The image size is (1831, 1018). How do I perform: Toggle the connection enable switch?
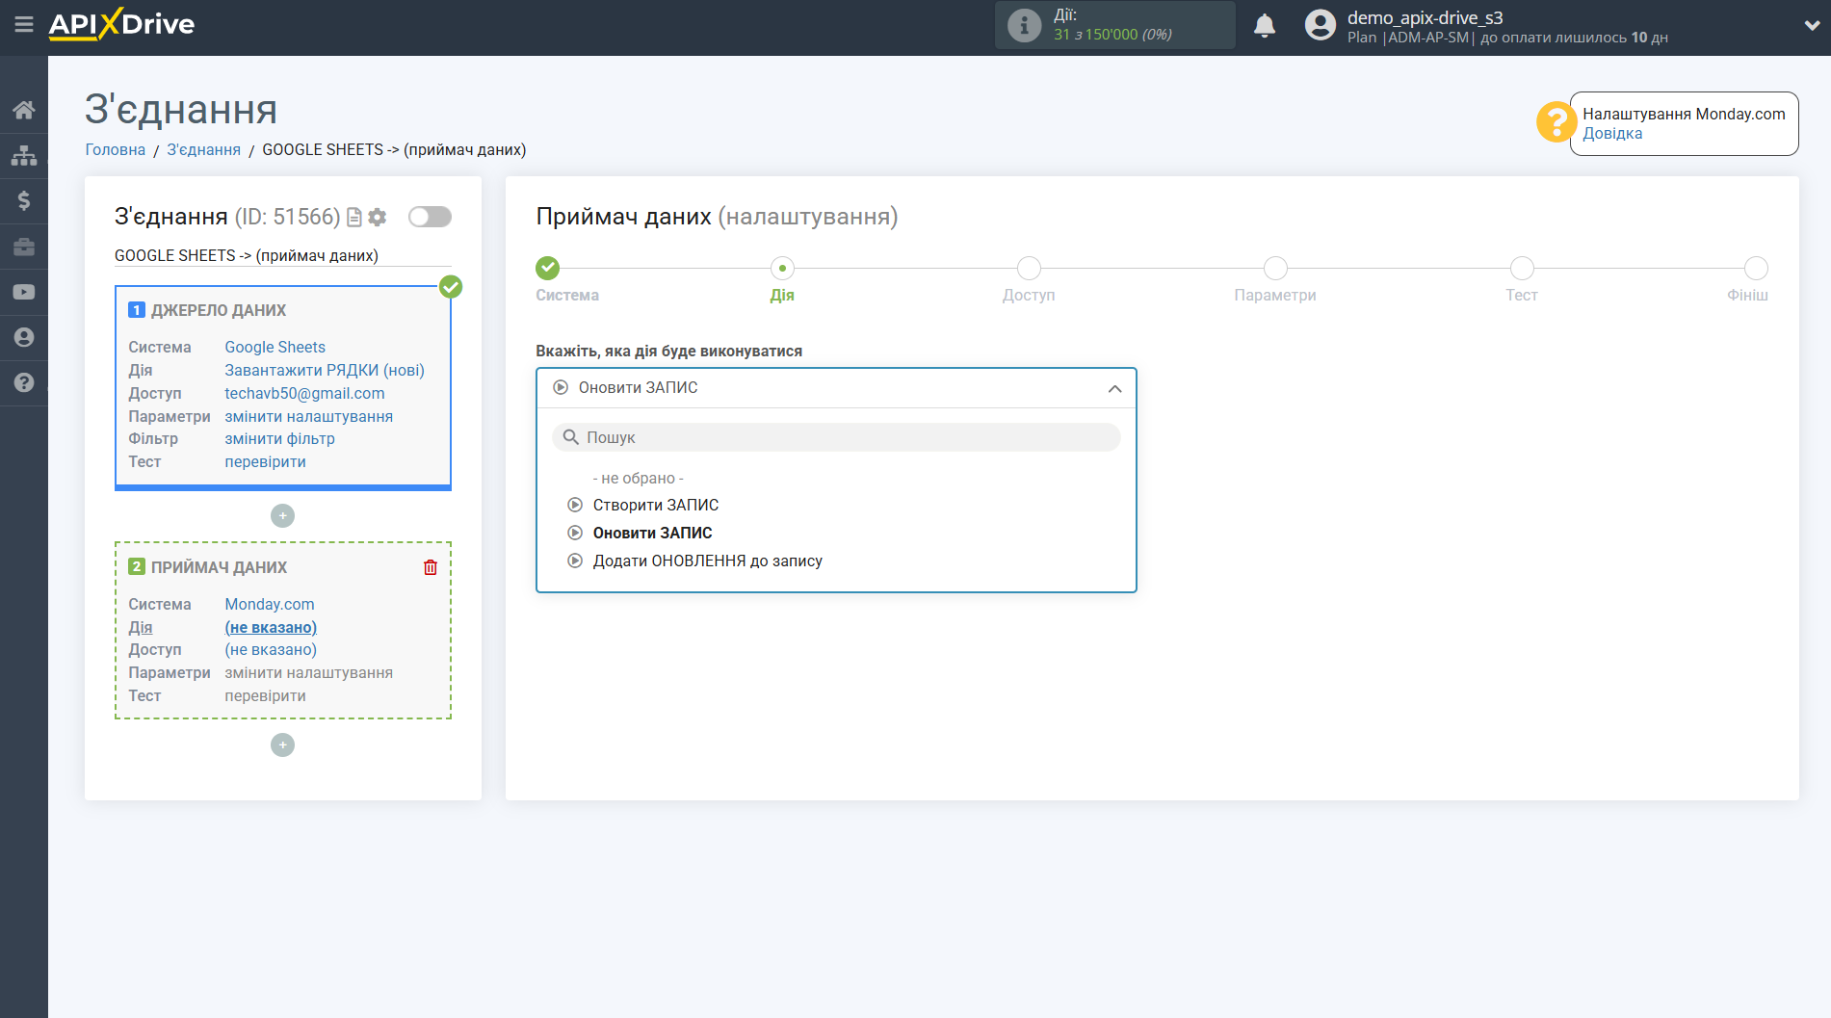(x=430, y=217)
